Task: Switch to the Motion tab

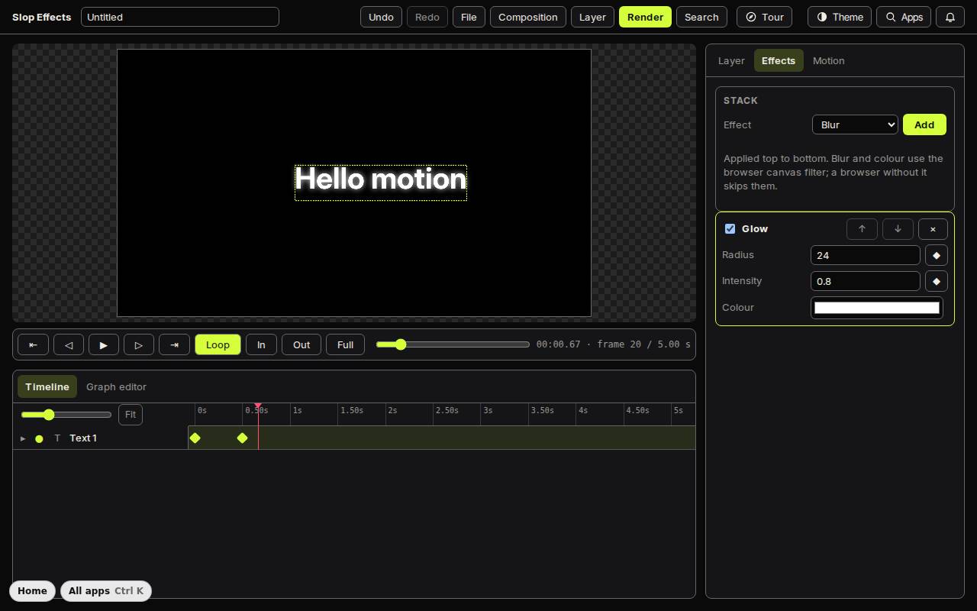Action: click(x=828, y=60)
